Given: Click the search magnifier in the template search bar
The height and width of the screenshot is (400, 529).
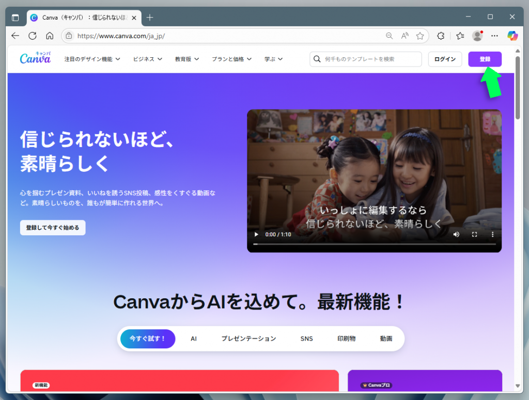Looking at the screenshot, I should (x=317, y=59).
